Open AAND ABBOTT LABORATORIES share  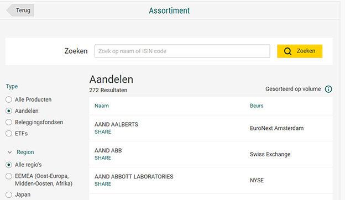tap(211, 181)
